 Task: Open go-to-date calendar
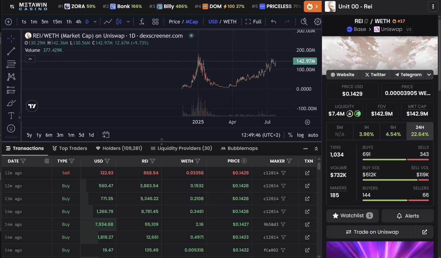pyautogui.click(x=106, y=135)
